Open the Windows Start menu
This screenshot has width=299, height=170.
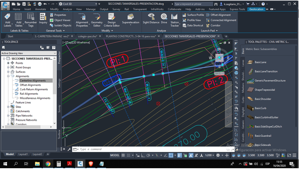point(5,164)
